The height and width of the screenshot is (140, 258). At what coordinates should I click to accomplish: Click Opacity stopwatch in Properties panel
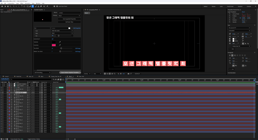[x=230, y=22]
